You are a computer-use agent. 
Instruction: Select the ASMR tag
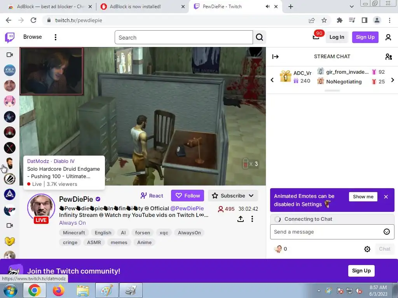pos(94,242)
